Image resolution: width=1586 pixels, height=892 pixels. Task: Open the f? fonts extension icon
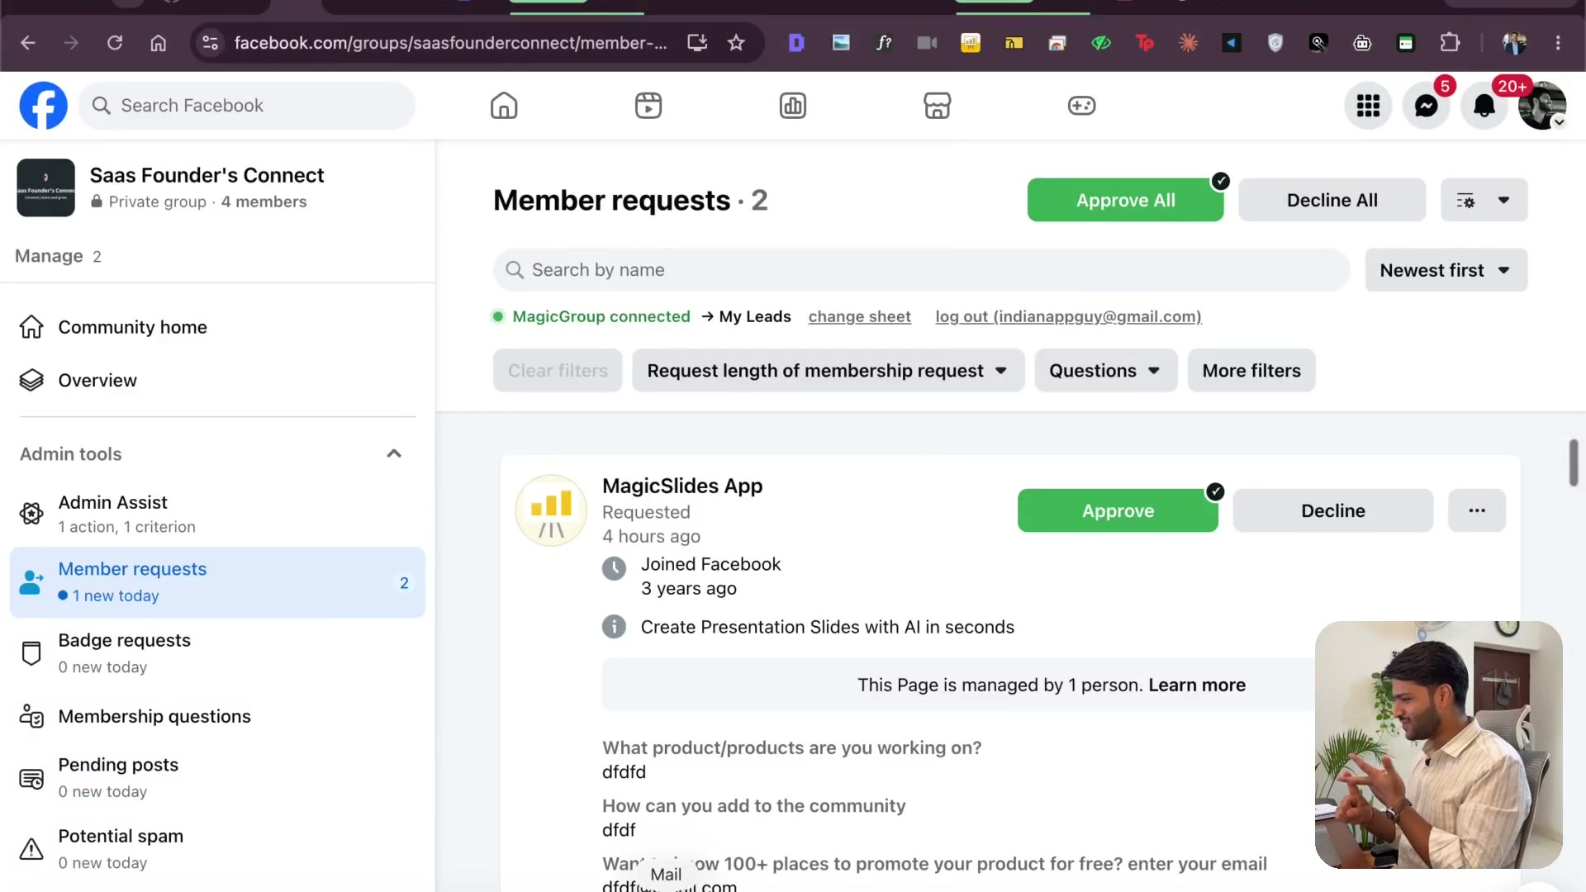884,43
